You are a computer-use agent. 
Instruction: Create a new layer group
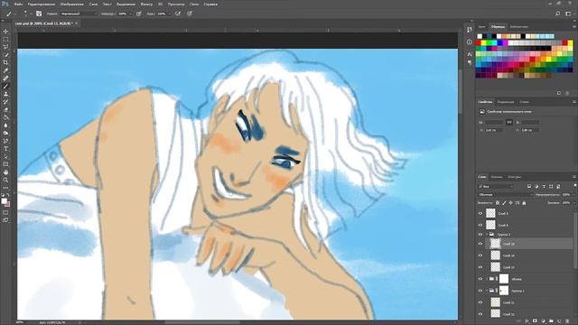551,321
